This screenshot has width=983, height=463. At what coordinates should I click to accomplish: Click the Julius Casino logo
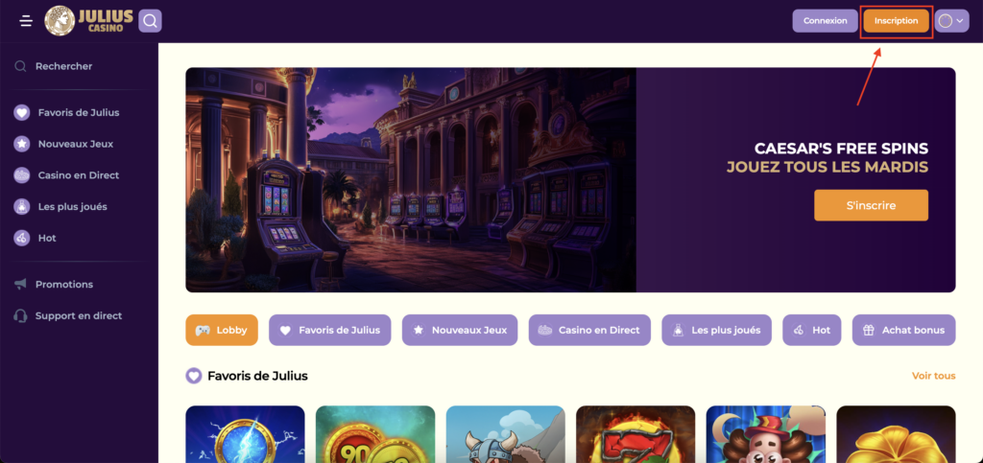point(88,21)
